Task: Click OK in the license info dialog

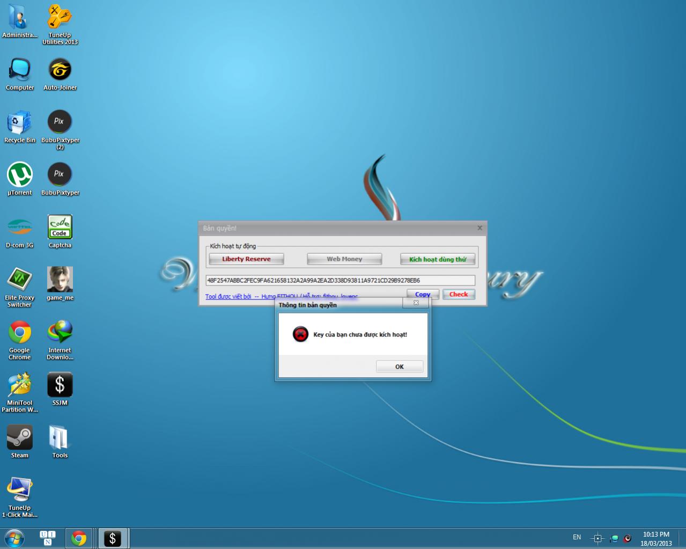Action: tap(400, 367)
